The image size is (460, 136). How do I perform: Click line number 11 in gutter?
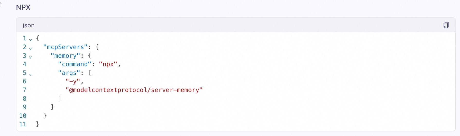pyautogui.click(x=23, y=124)
